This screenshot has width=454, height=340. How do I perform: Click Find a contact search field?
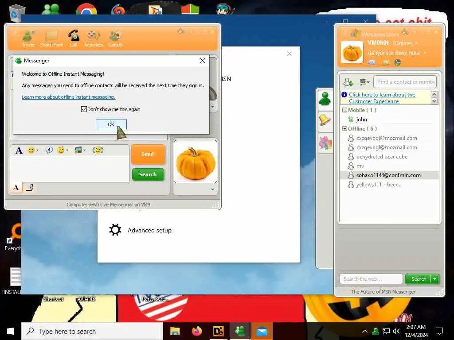[405, 82]
